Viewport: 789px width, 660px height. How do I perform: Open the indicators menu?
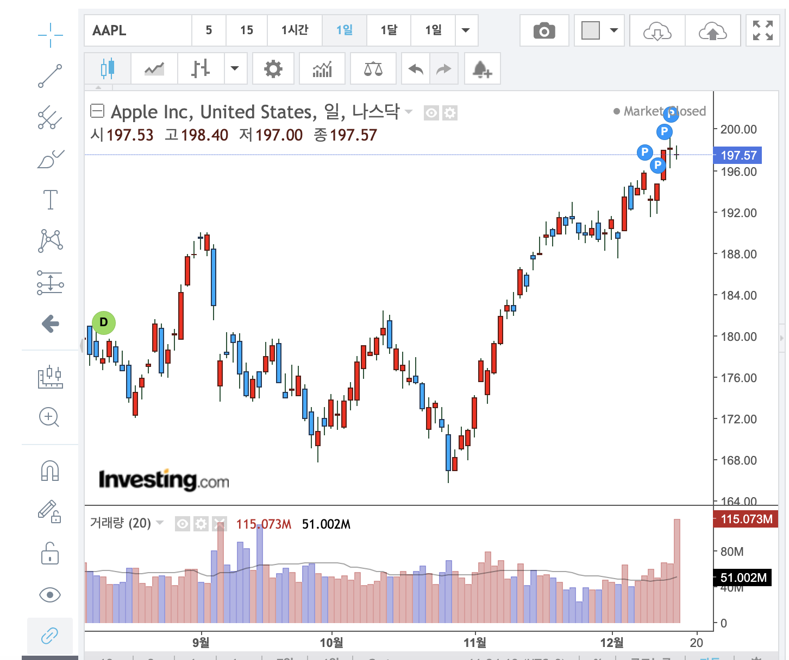(322, 68)
